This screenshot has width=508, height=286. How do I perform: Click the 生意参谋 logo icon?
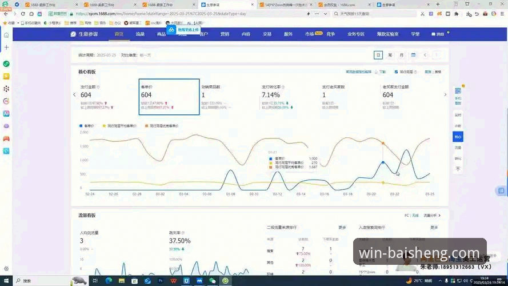[x=74, y=34]
